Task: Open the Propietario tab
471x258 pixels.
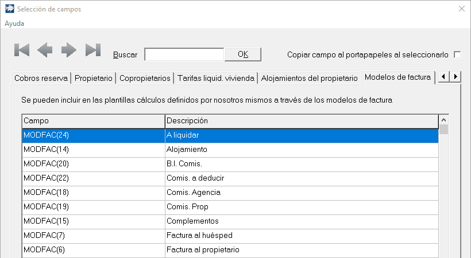Action: (94, 77)
